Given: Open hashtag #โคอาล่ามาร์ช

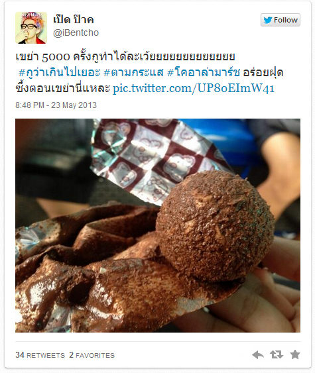Looking at the screenshot, I should pyautogui.click(x=204, y=72).
